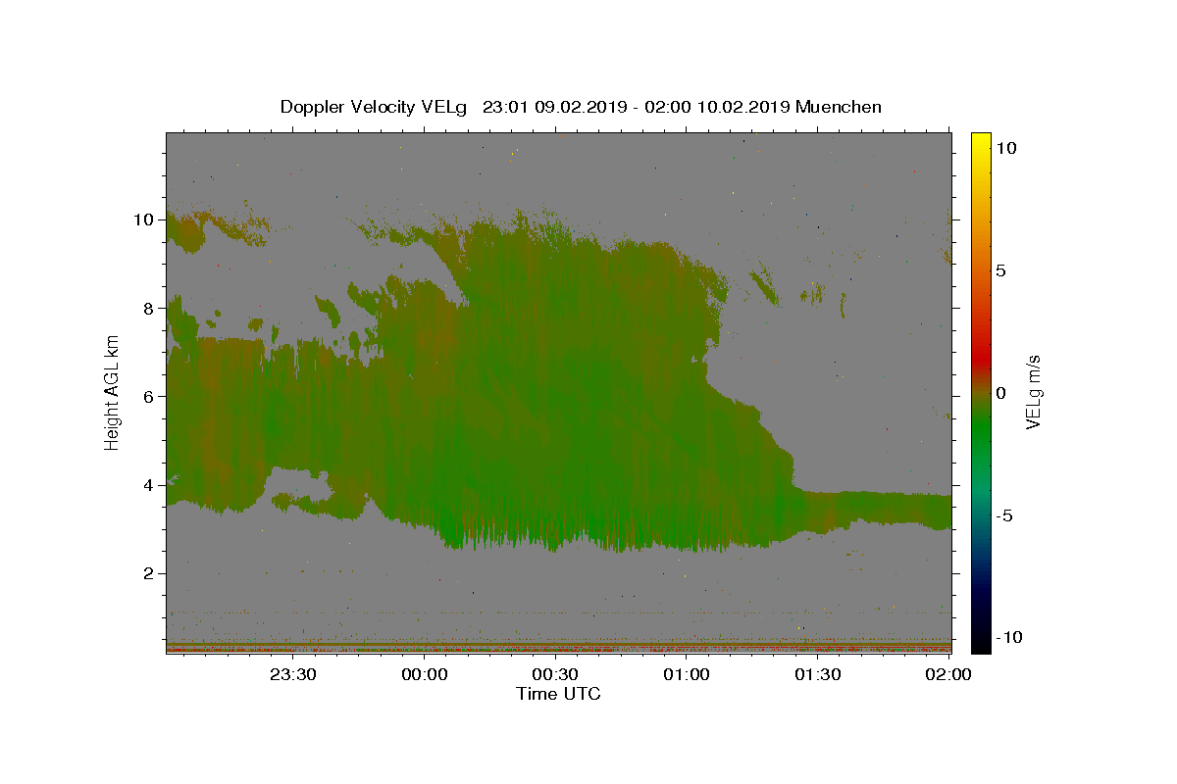1177x784 pixels.
Task: Click the colorbar tick label '-5'
Action: point(1004,515)
